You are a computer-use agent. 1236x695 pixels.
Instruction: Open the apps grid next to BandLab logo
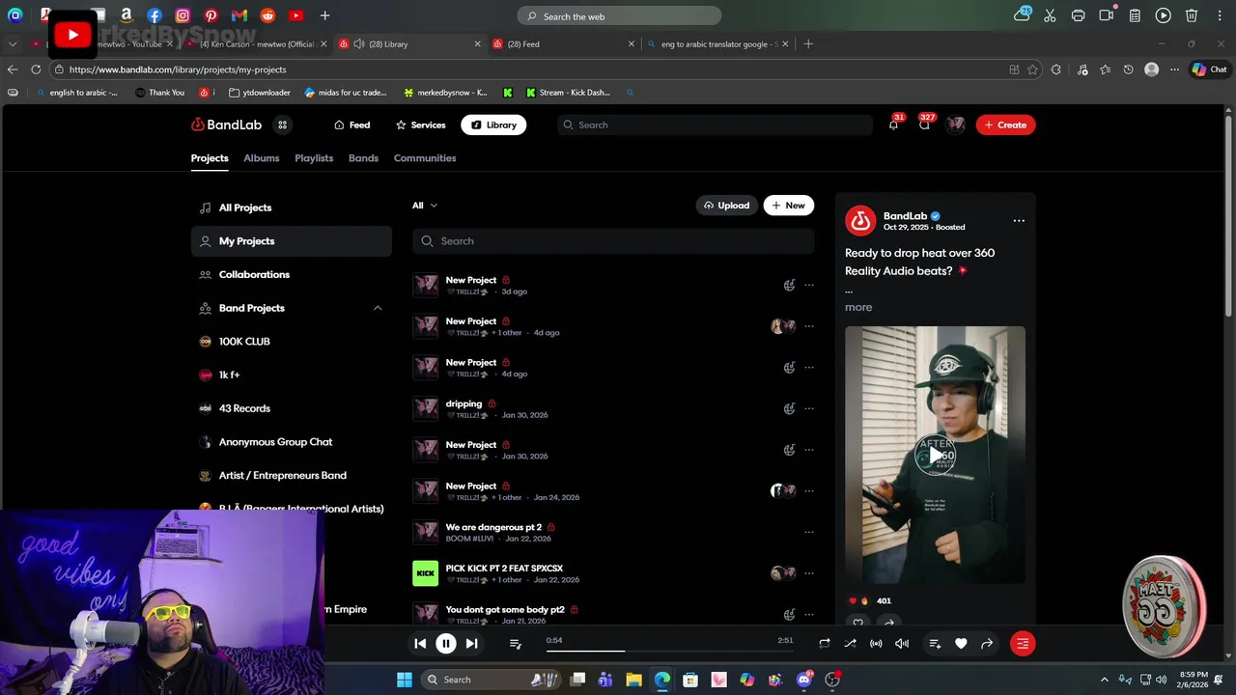(282, 125)
